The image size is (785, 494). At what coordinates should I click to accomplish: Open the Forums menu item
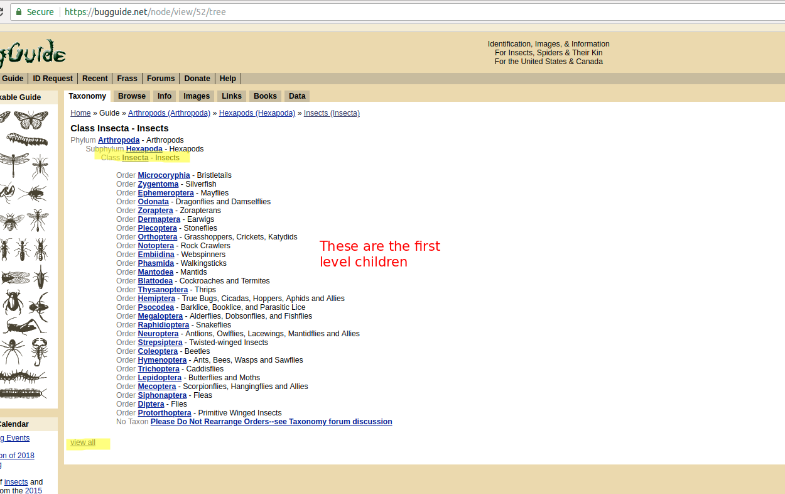tap(161, 78)
